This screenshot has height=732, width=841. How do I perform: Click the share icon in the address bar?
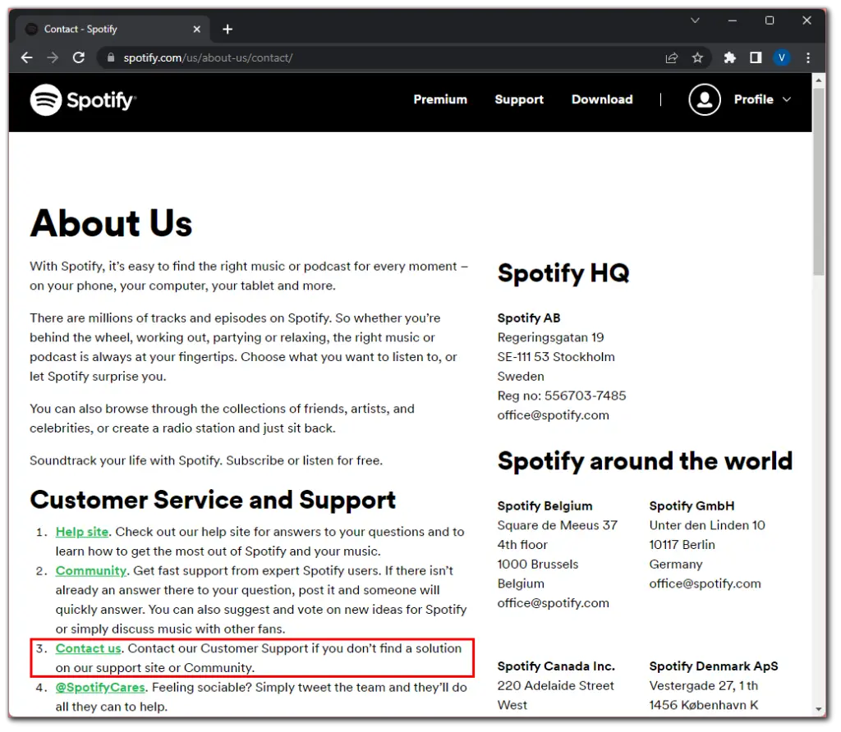click(x=671, y=57)
